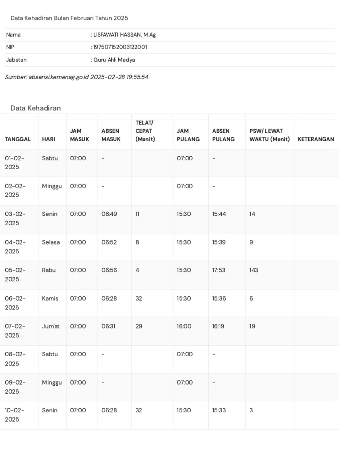This screenshot has width=339, height=452.
Task: Select the name LISFAWATI HASSAN, M.Ag
Action: (124, 35)
